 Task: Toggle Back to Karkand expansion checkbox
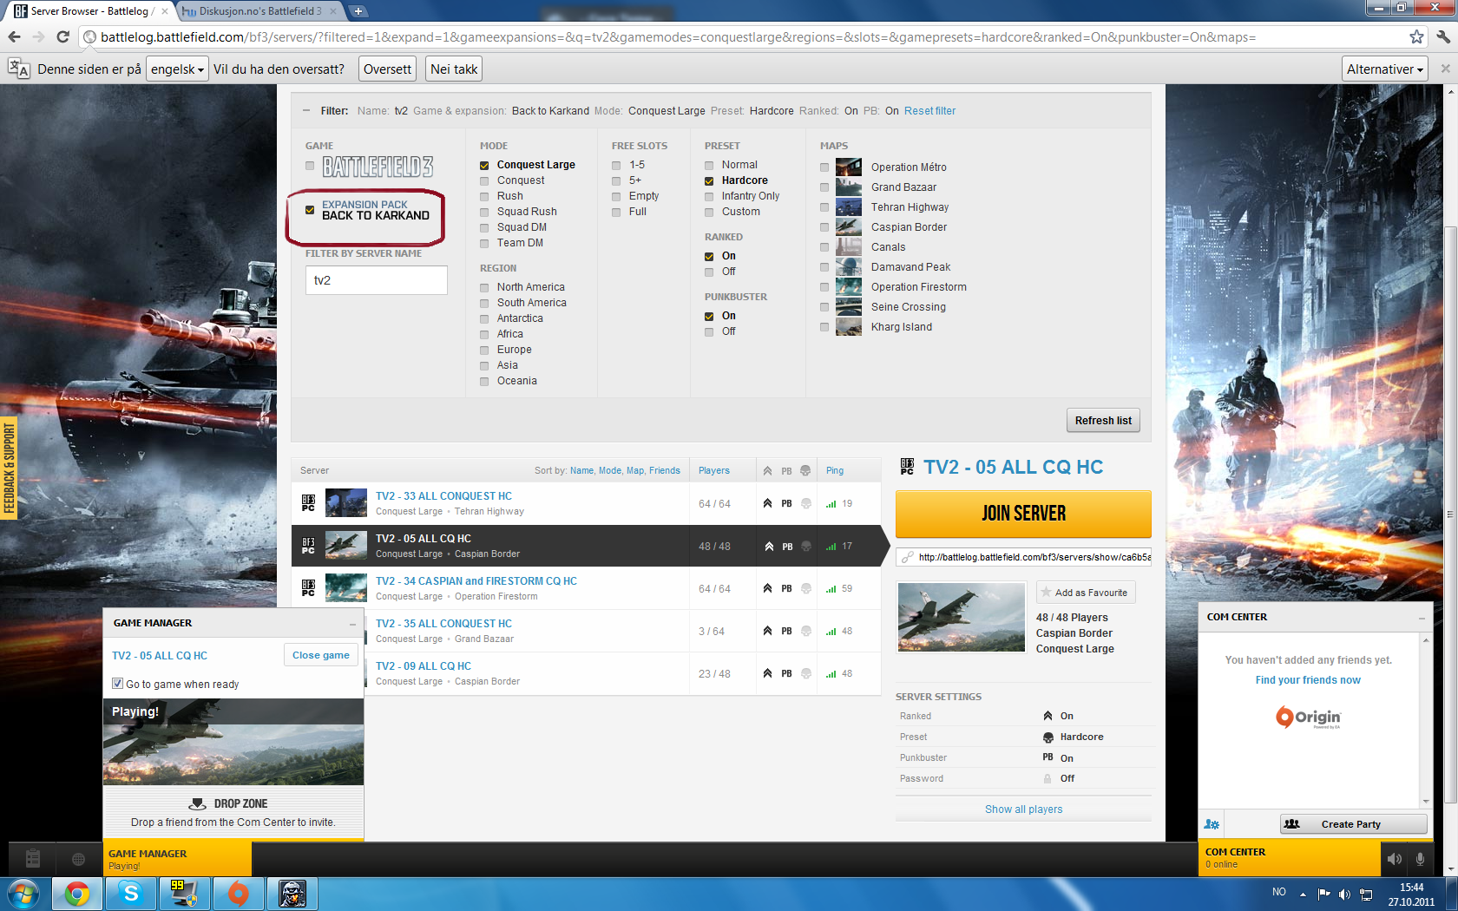tap(310, 210)
